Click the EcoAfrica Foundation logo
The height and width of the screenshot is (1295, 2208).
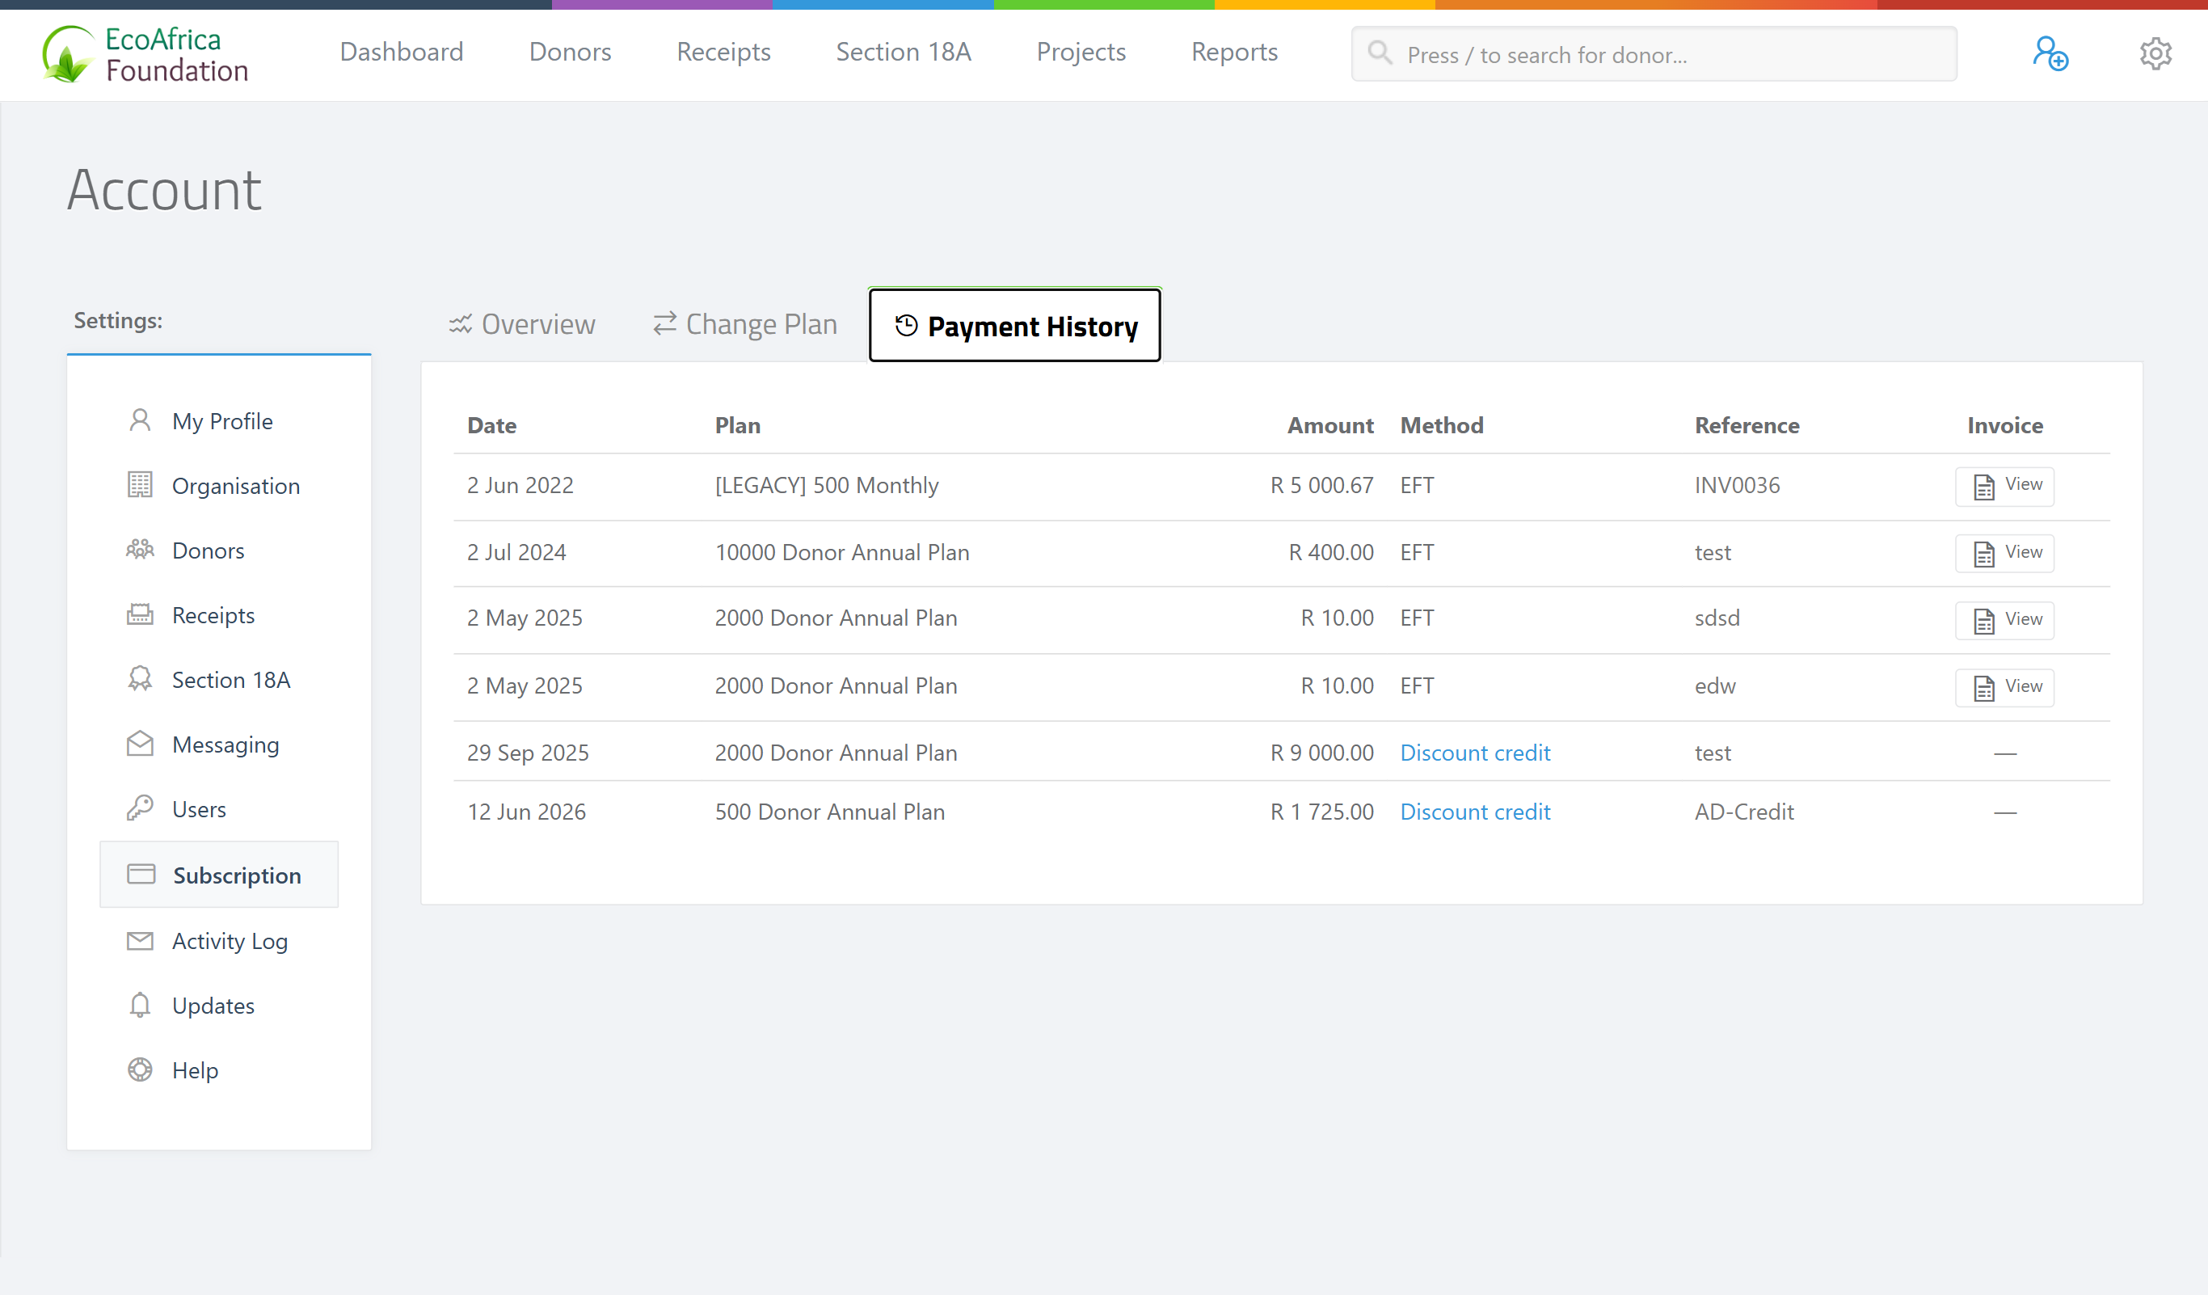[x=145, y=54]
